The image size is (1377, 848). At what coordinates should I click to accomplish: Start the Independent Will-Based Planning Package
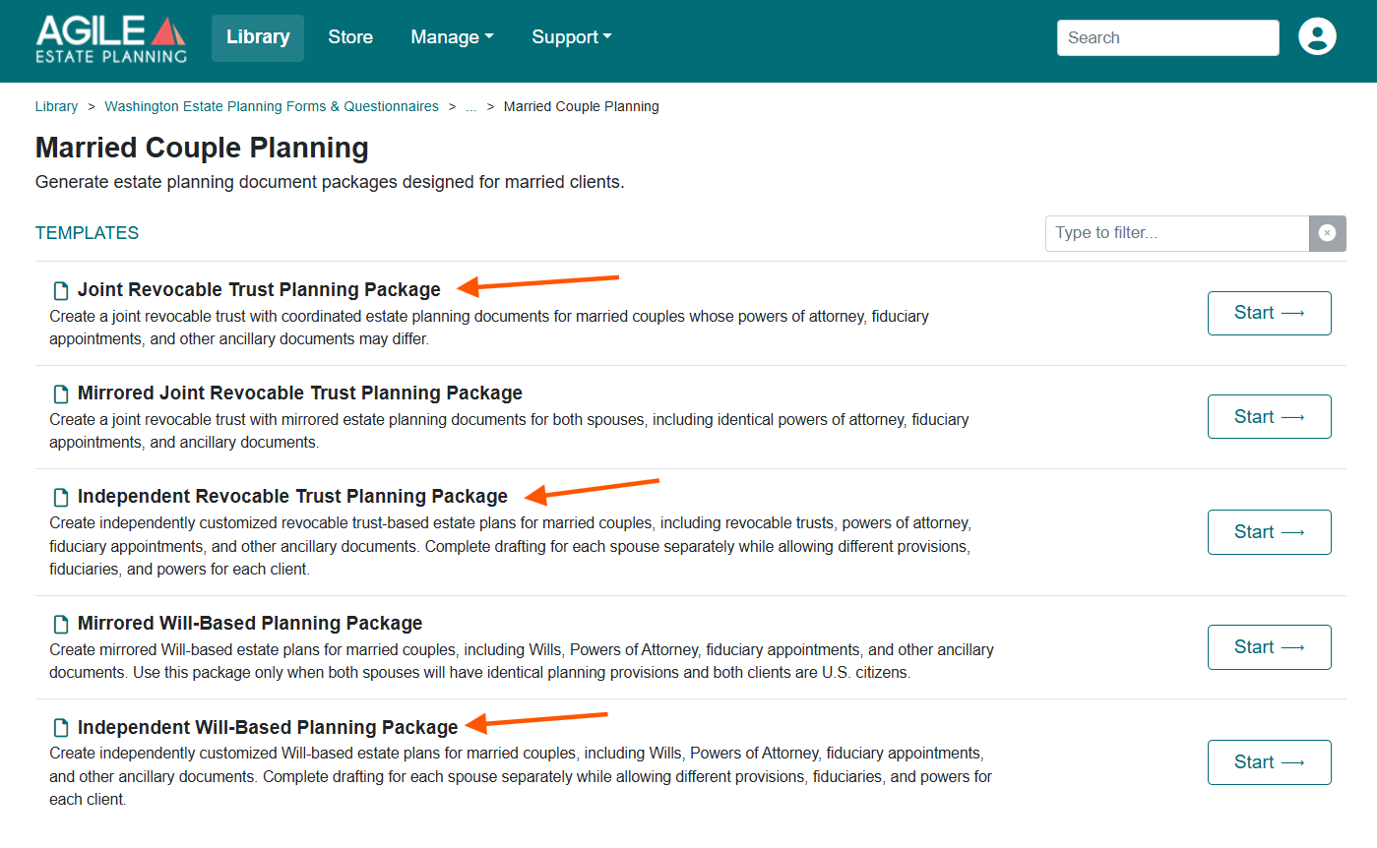[x=1269, y=762]
